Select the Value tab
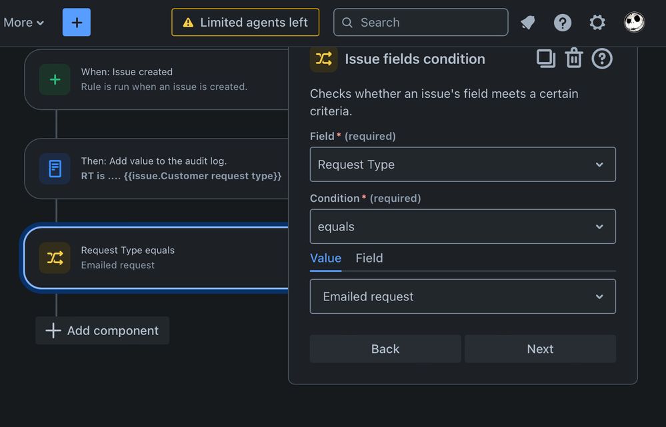 point(325,258)
